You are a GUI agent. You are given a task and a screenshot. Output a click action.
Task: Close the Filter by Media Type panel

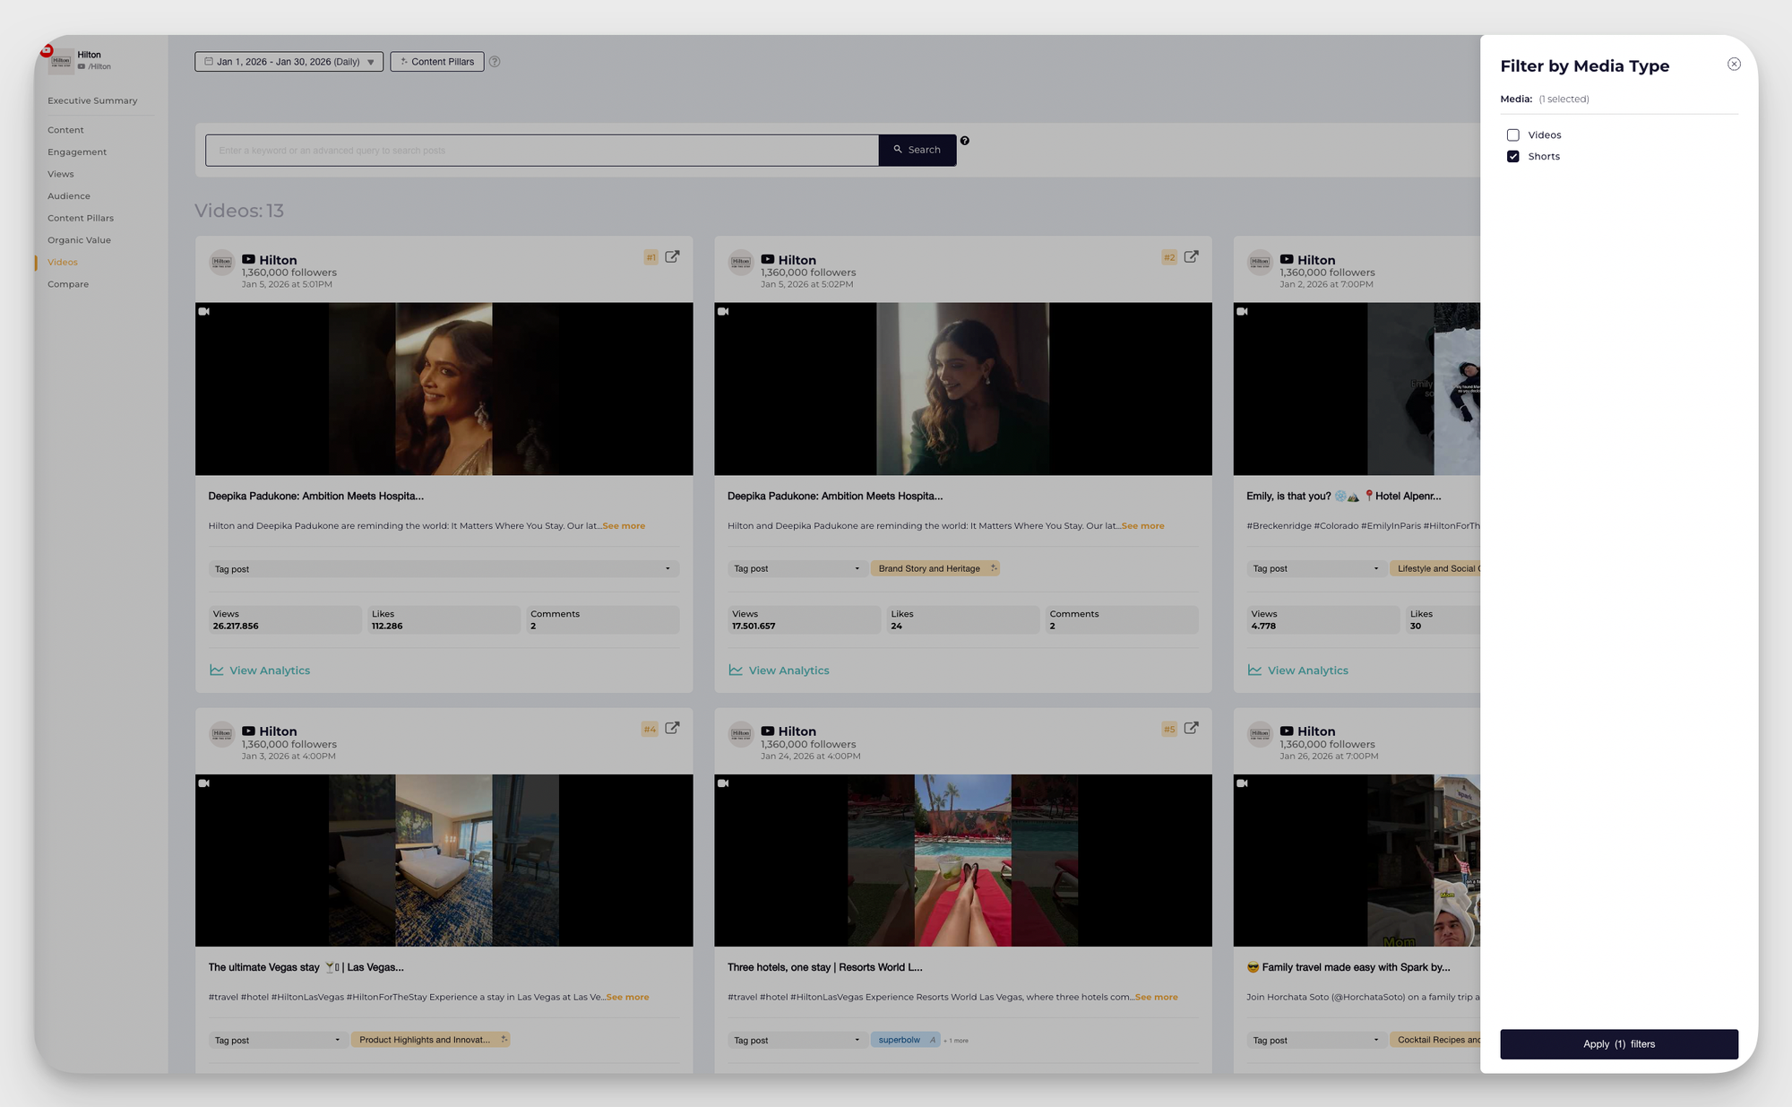click(x=1735, y=64)
